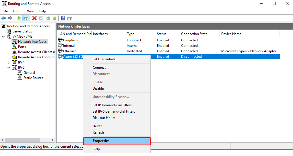
Task: Click the Properties toolbar icon
Action: (41, 18)
